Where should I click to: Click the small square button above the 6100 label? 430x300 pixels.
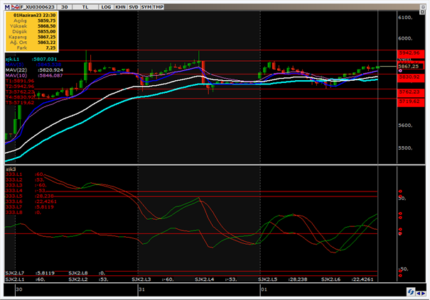point(423,12)
